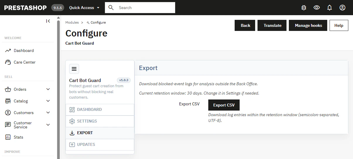Select the EXPORT tab
Viewport: 353px width, 159px height.
tap(100, 133)
